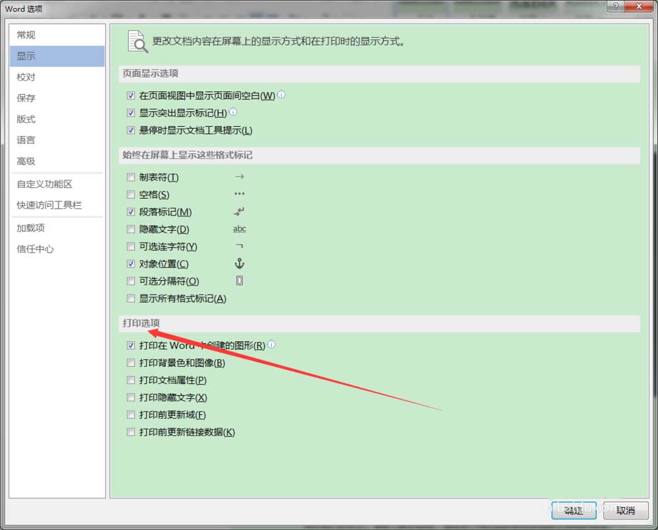
Task: Click the help question mark button in title bar
Action: coord(615,6)
